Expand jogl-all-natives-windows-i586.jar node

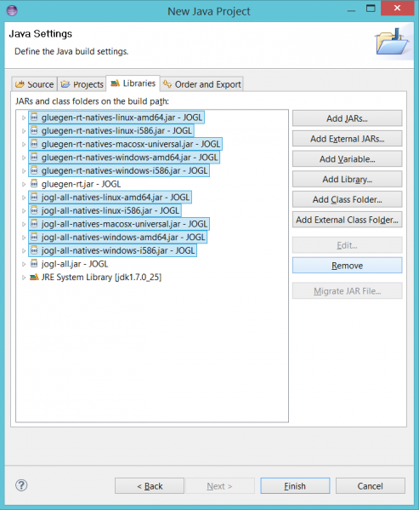pyautogui.click(x=24, y=251)
